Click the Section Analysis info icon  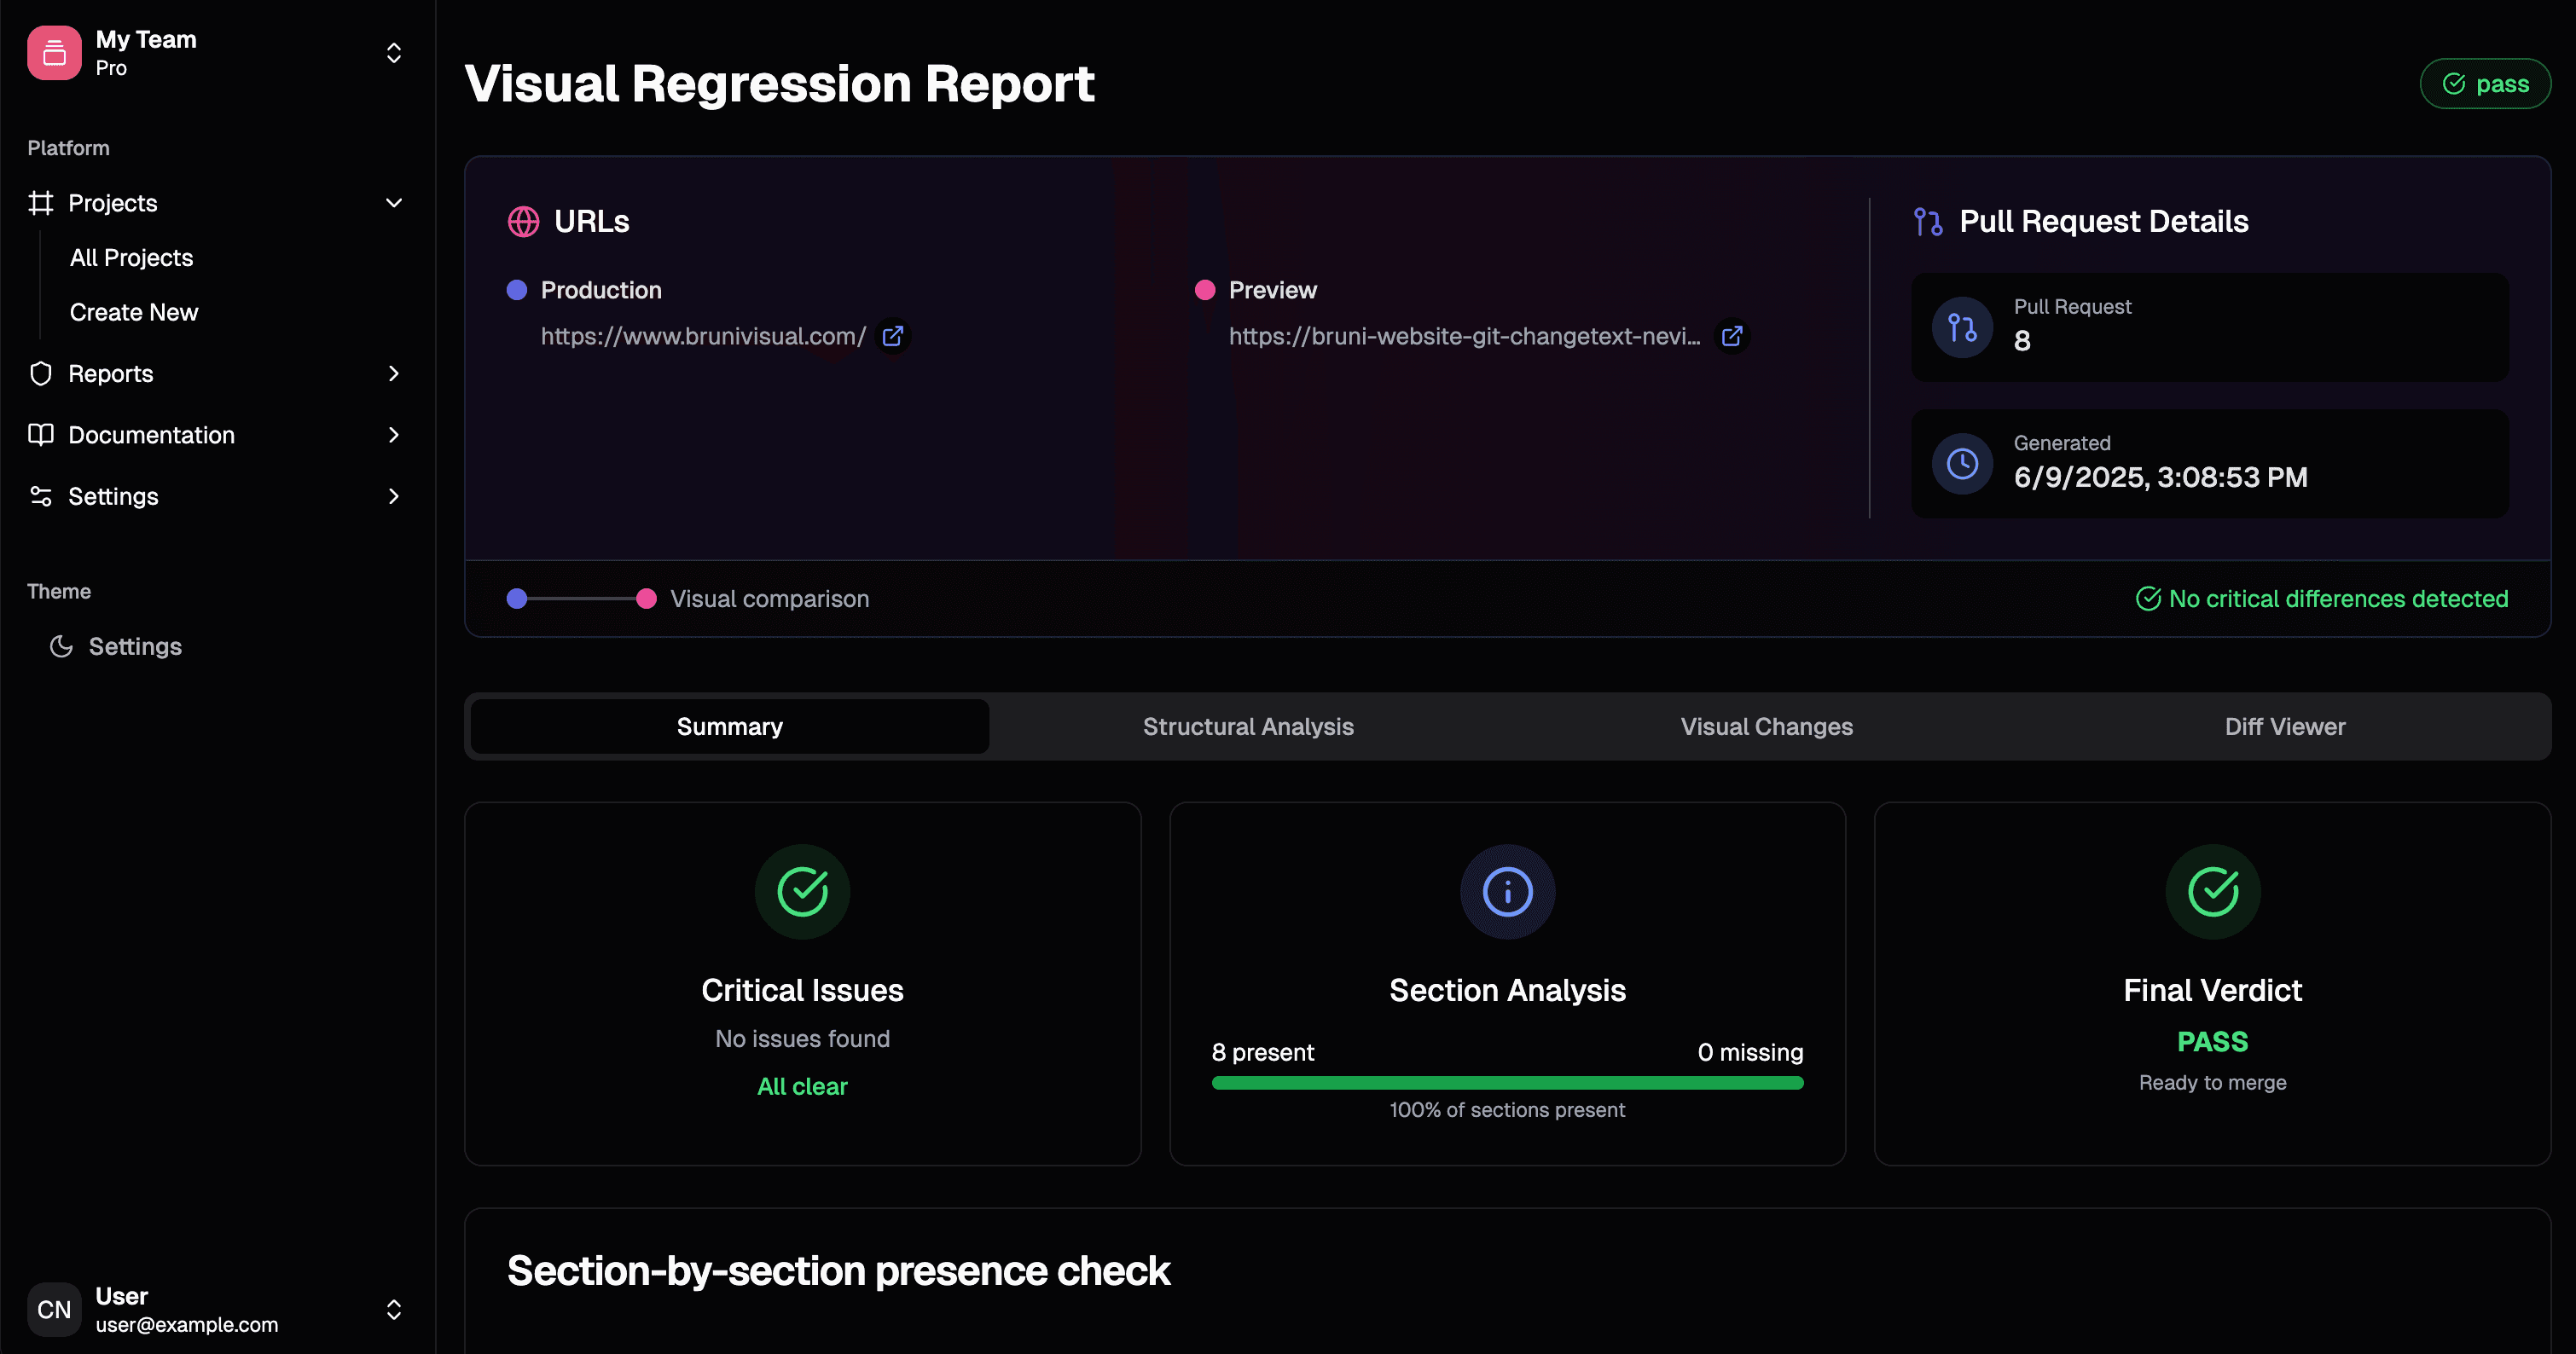click(1507, 891)
